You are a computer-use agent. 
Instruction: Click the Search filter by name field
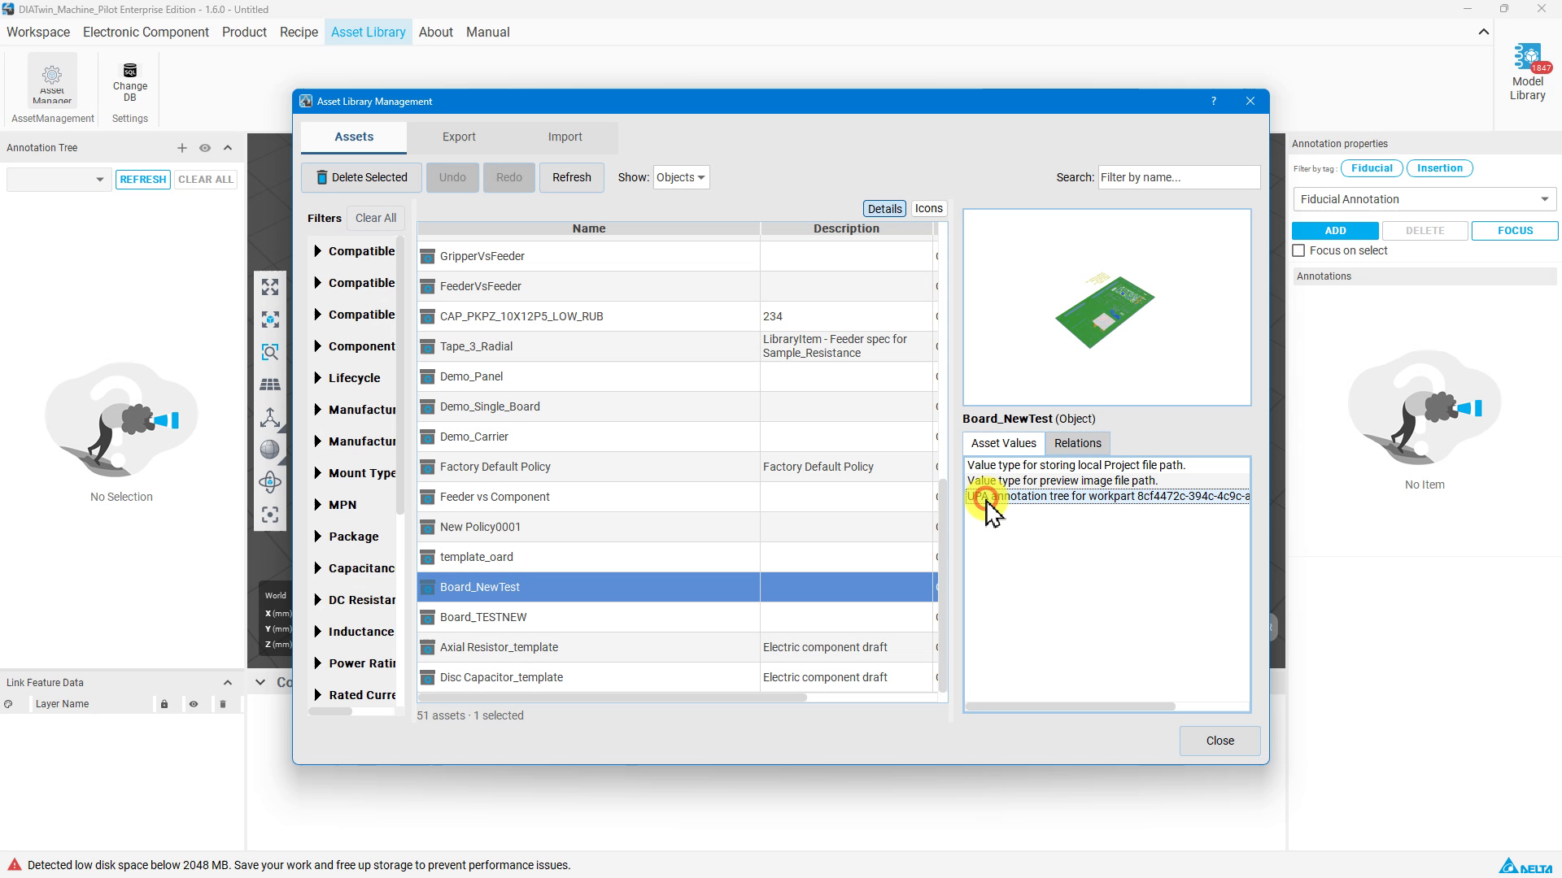(1179, 177)
